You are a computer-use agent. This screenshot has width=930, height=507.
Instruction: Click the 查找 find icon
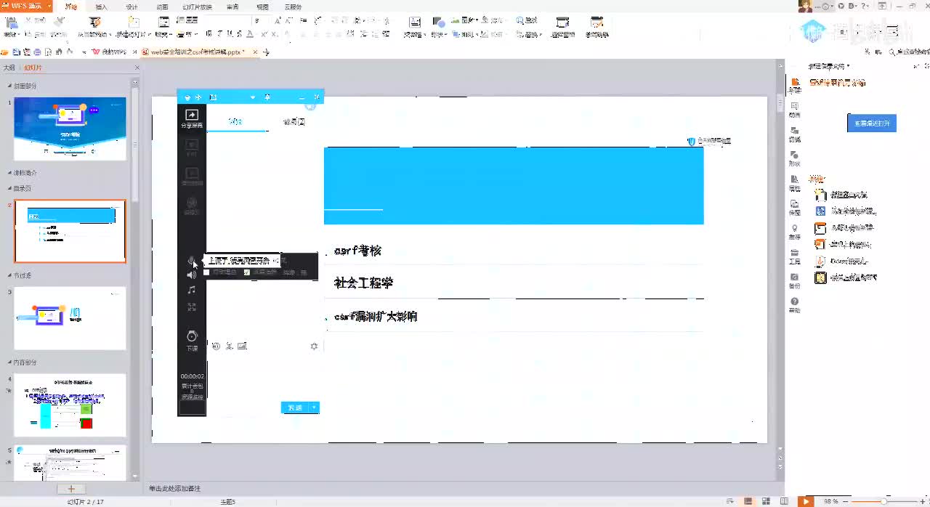[527, 20]
